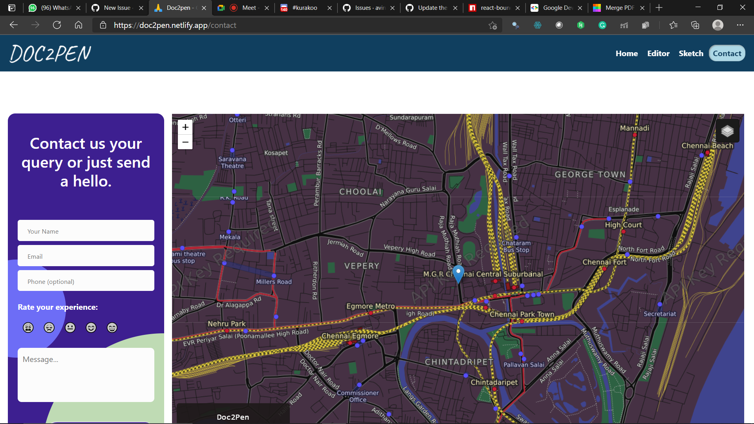
Task: Click the Contact navigation button
Action: 727,53
